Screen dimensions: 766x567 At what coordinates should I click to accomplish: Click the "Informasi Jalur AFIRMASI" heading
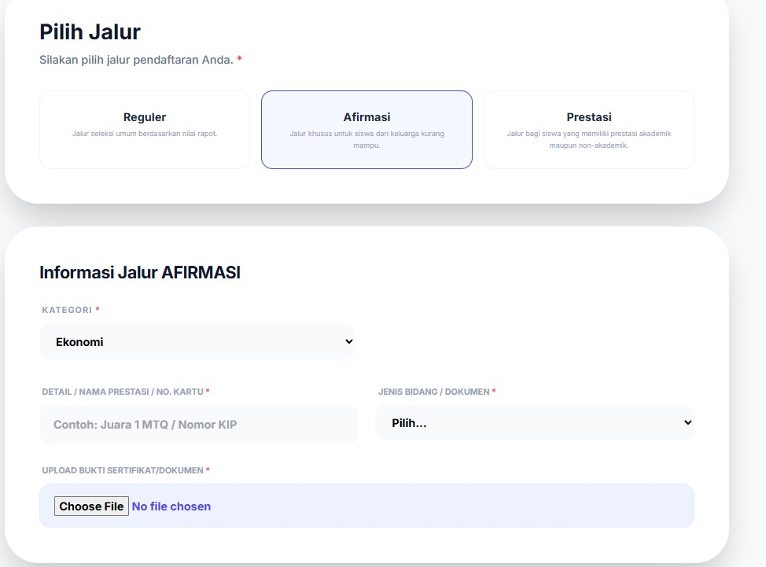[140, 273]
